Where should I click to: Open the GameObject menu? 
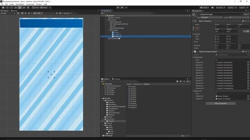click(20, 4)
